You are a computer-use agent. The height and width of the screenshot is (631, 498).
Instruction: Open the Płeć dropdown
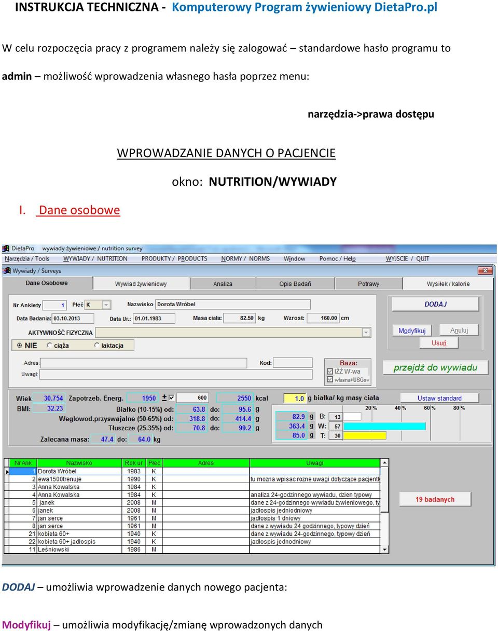point(106,305)
